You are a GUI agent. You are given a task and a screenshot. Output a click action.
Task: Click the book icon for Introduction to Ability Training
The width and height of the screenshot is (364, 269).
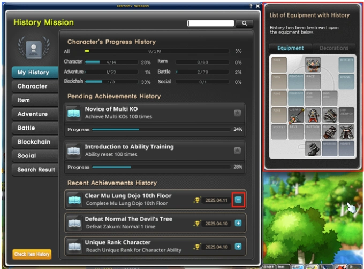[74, 151]
